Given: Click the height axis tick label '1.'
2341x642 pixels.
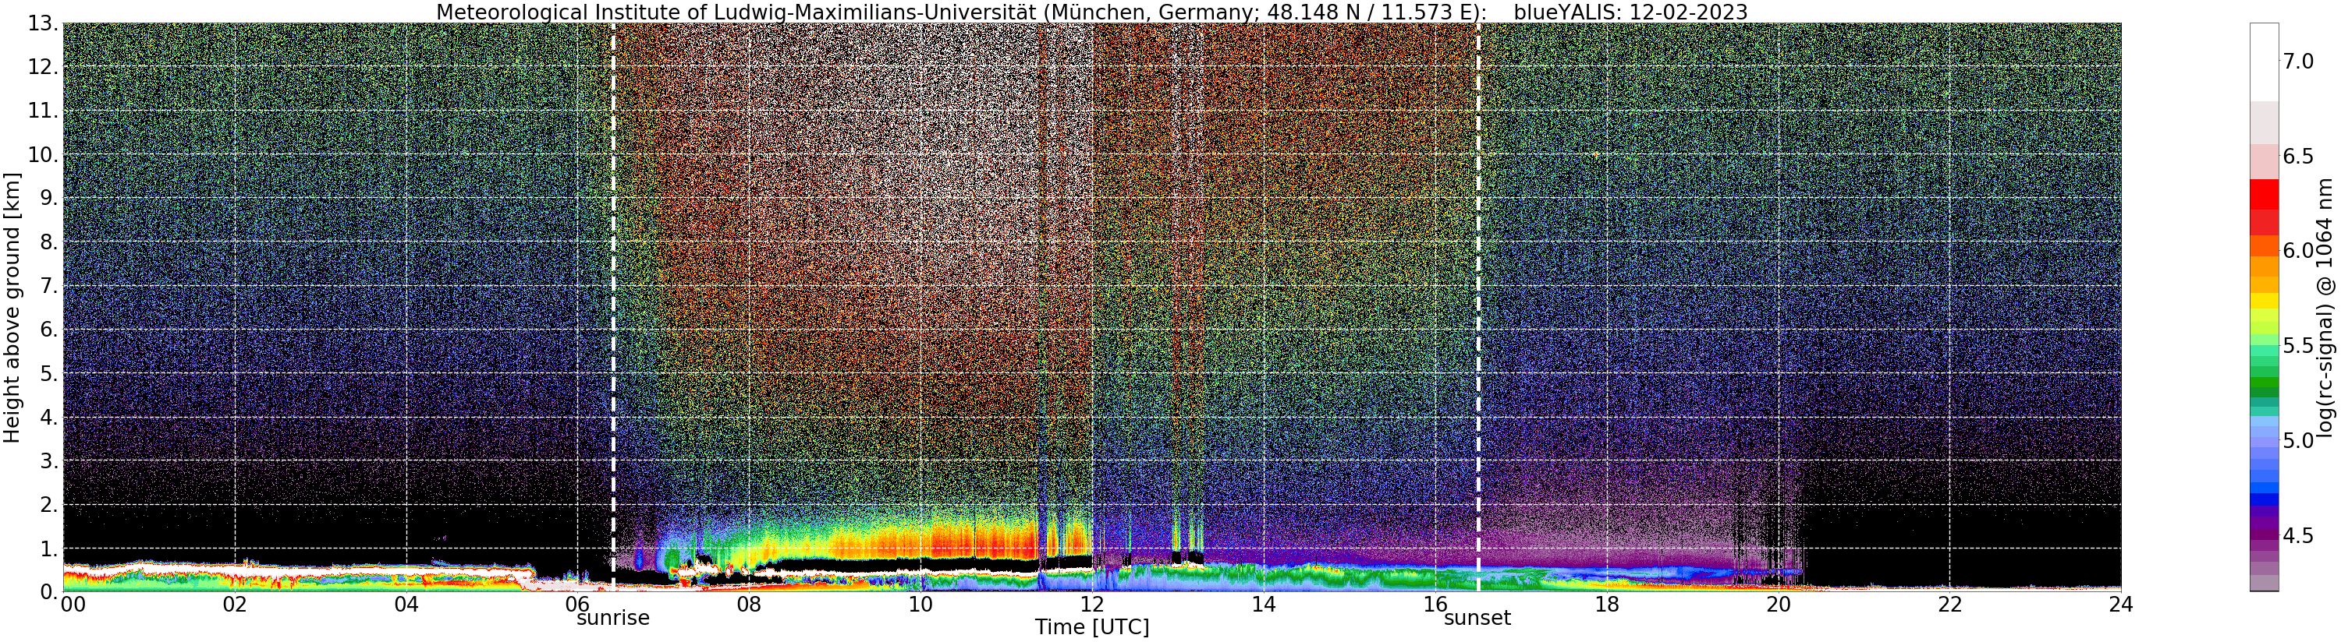Looking at the screenshot, I should coord(48,549).
